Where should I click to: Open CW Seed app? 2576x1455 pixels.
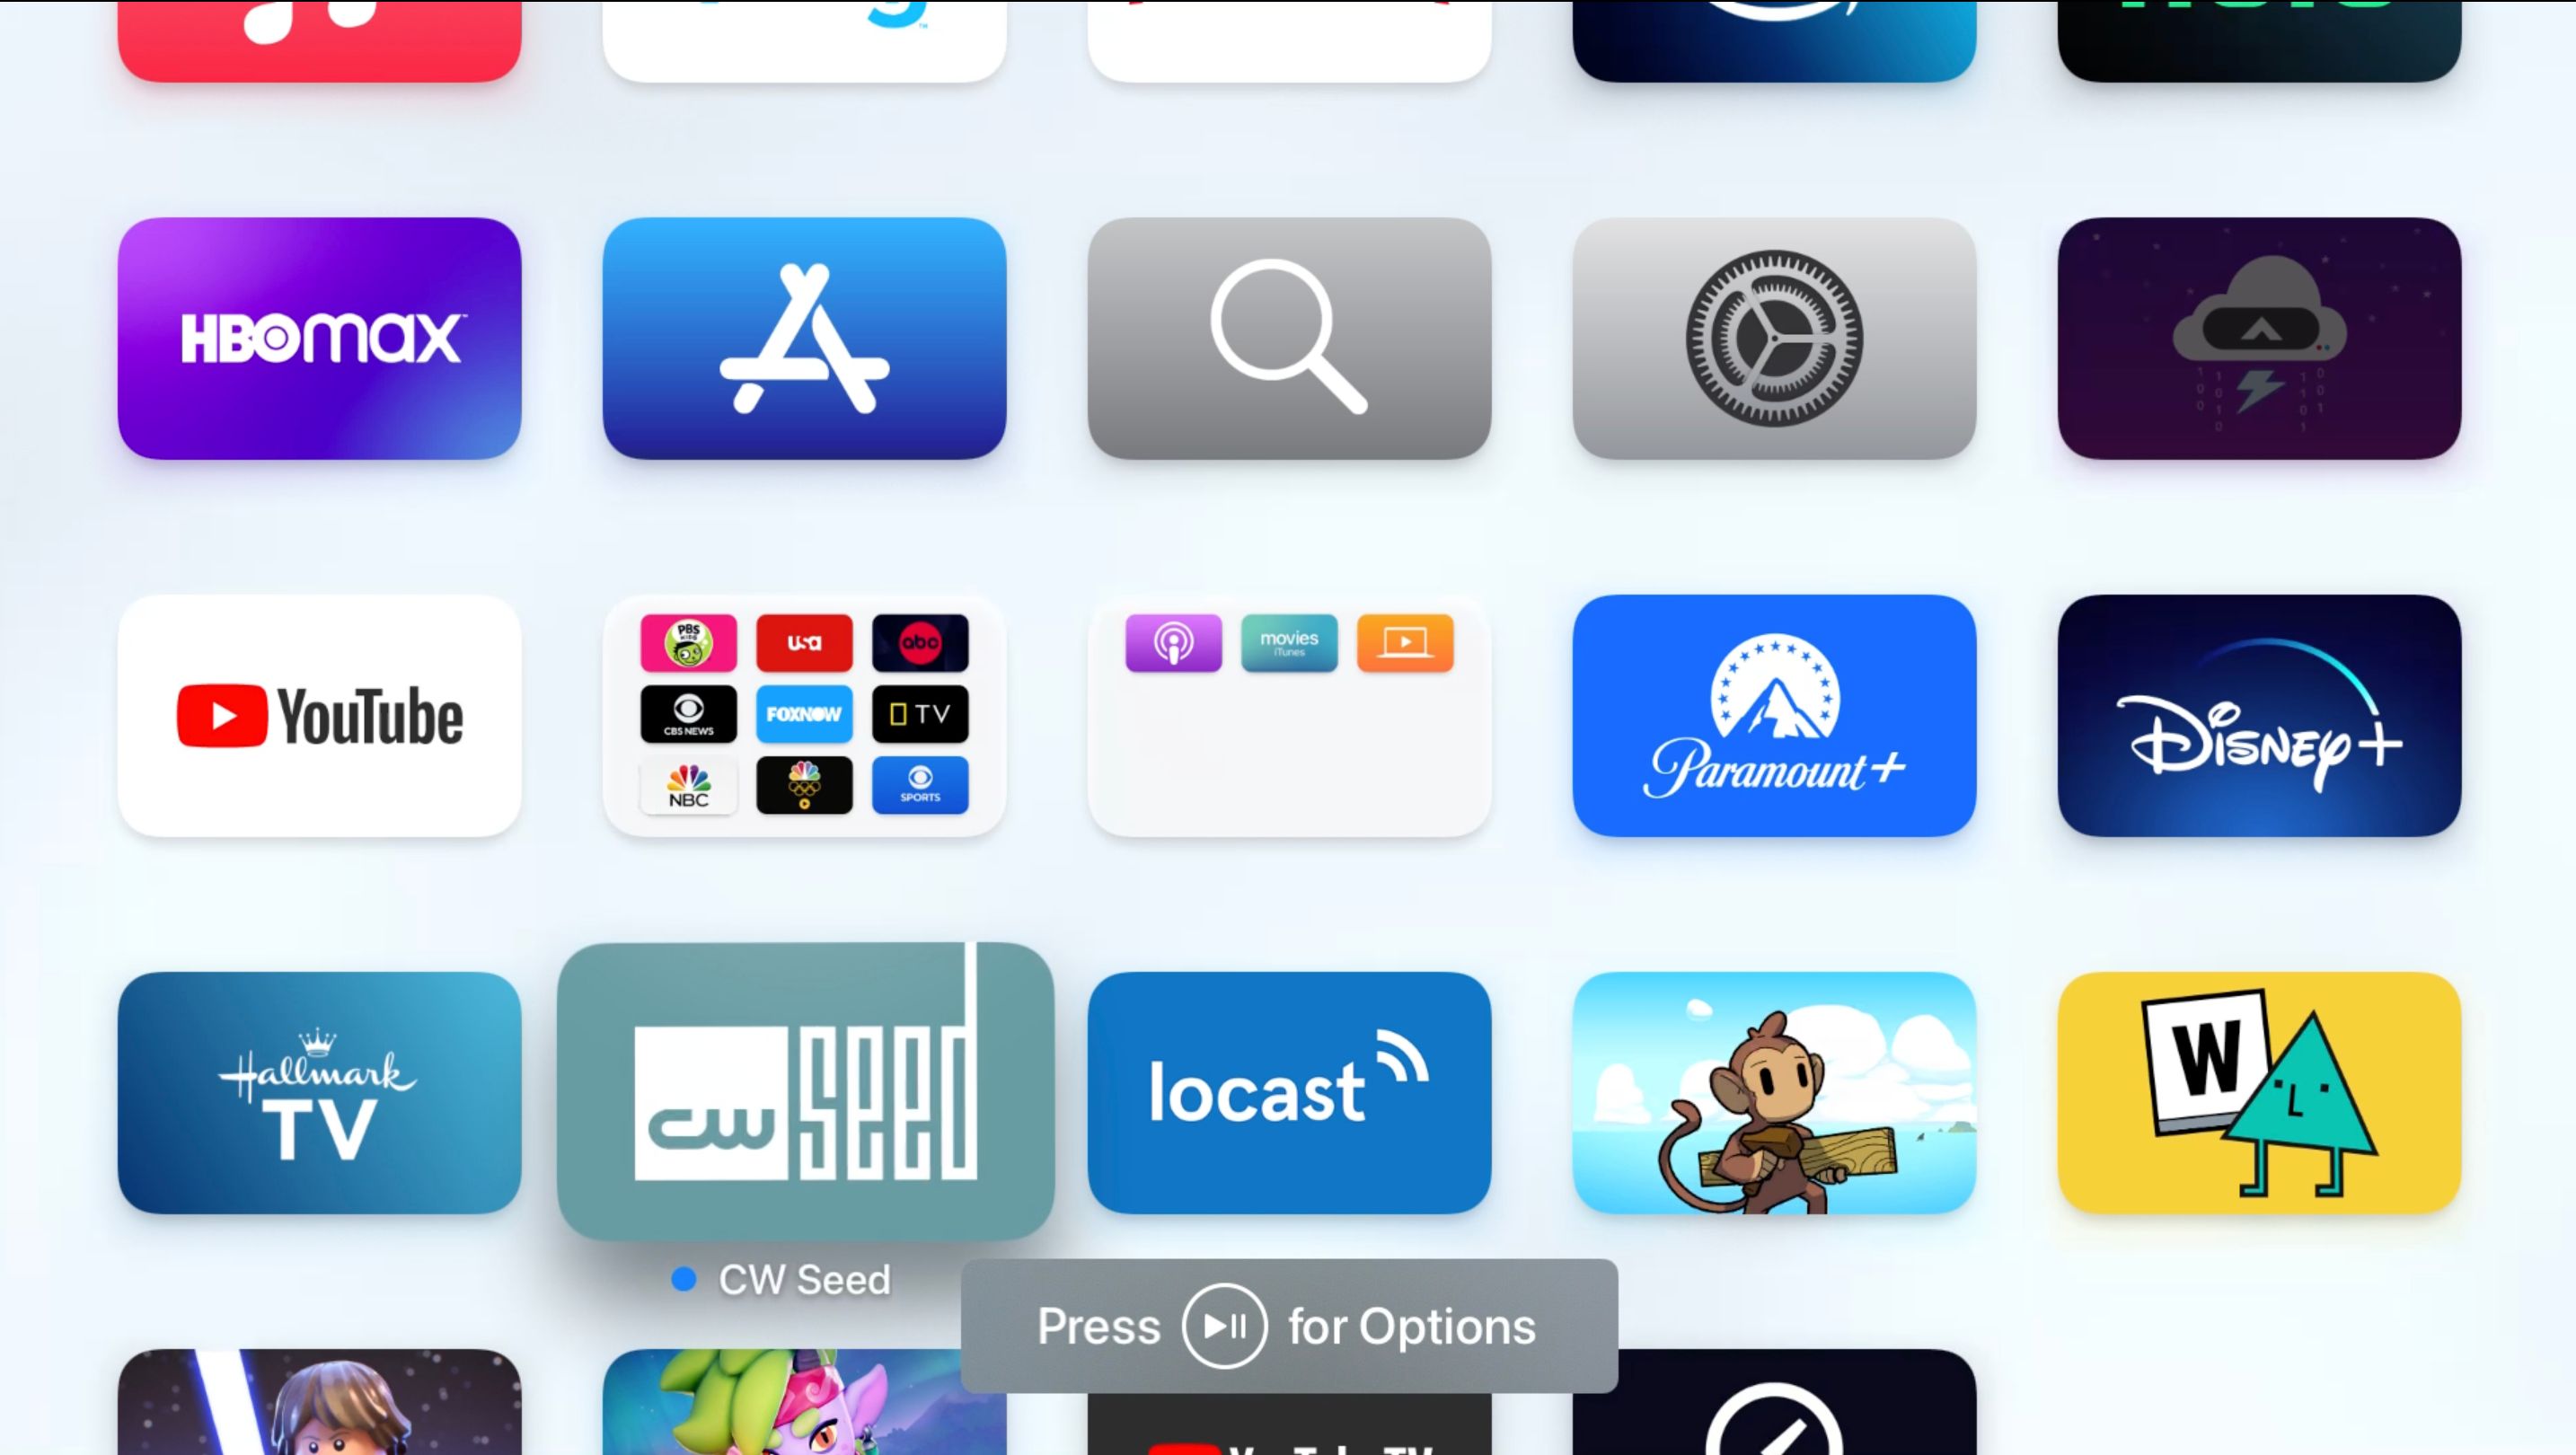803,1087
